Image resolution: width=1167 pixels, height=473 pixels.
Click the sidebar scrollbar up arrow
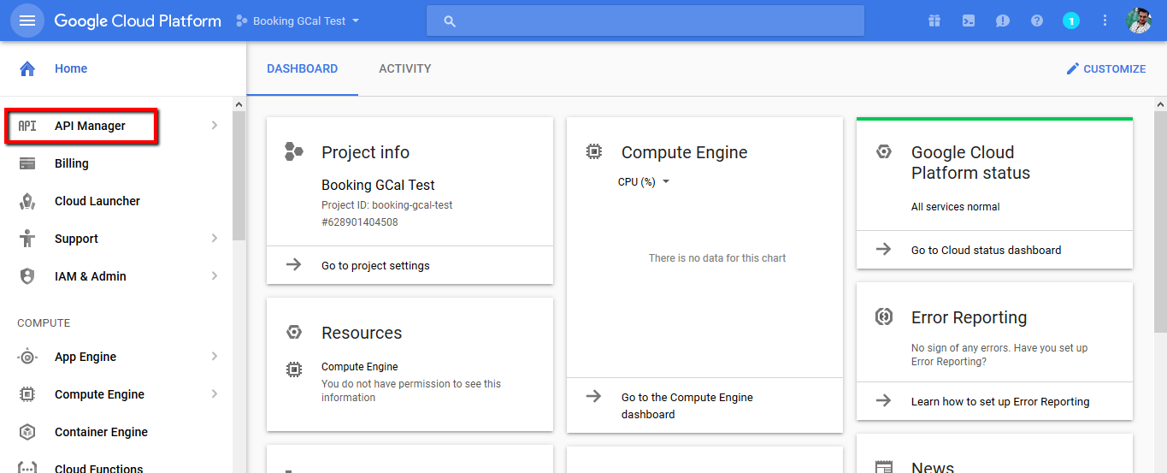pyautogui.click(x=239, y=104)
